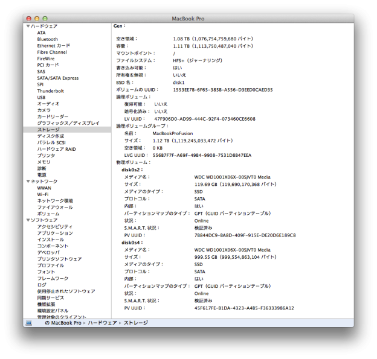
Task: Select ATA in the hardware list
Action: click(41, 33)
